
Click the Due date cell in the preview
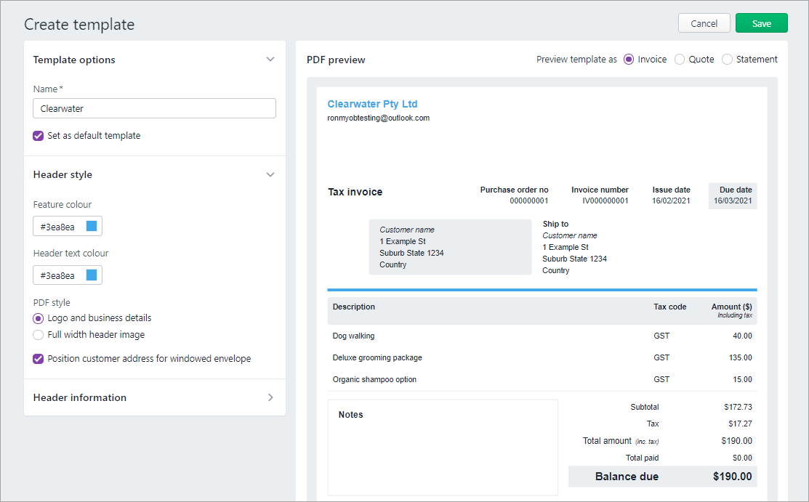coord(733,195)
